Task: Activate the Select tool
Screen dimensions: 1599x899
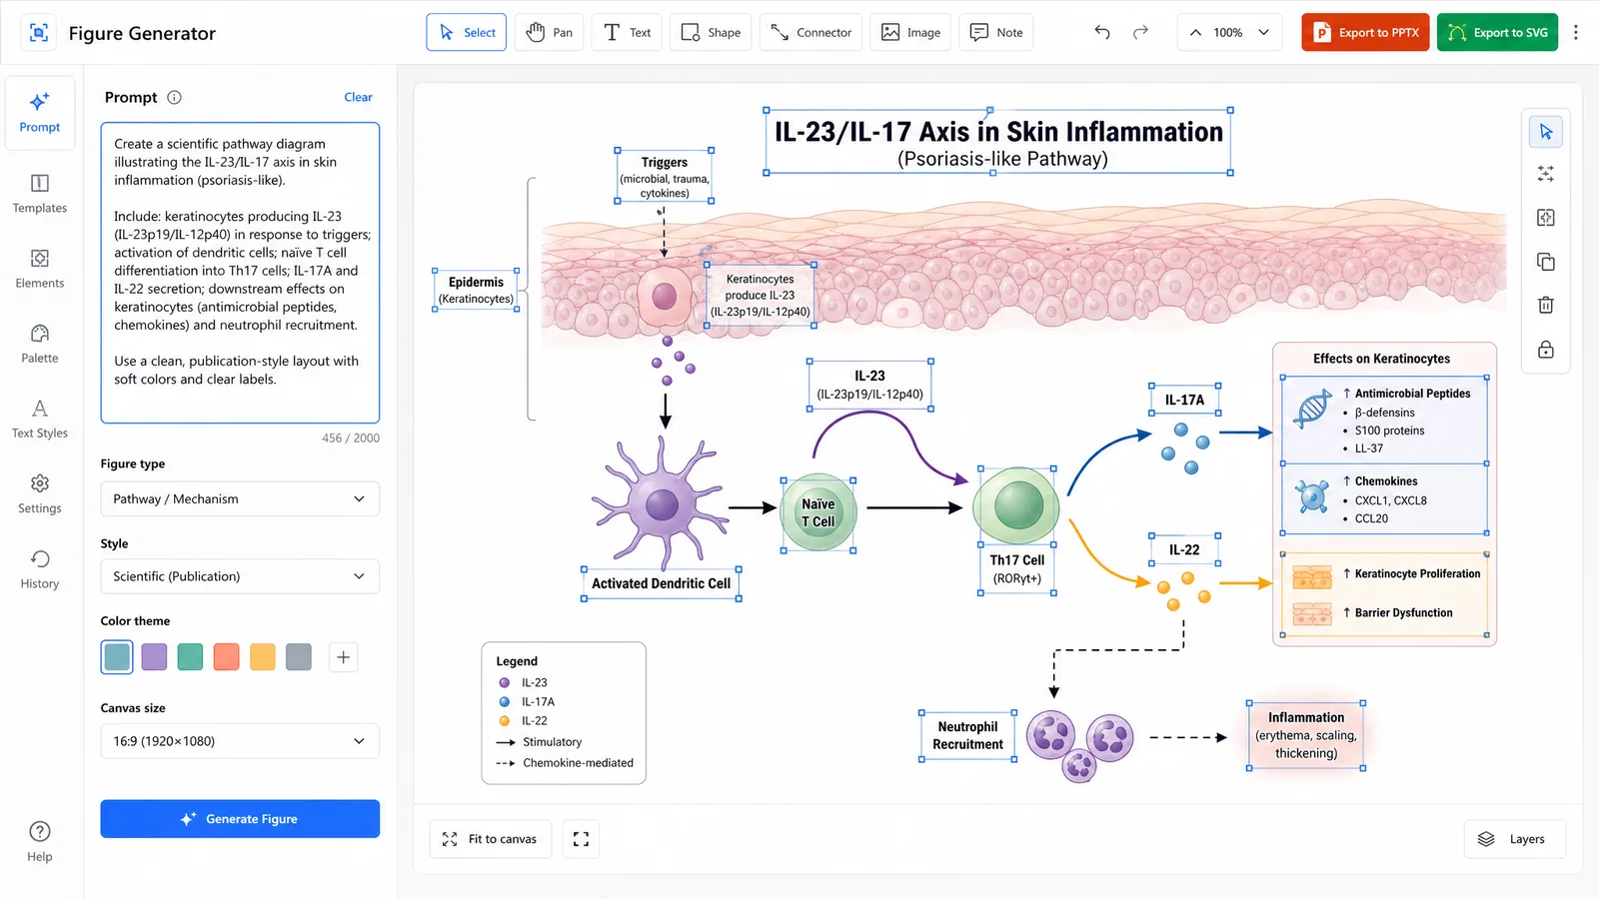Action: click(x=466, y=32)
